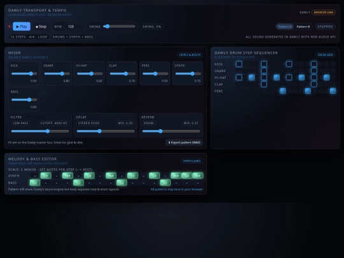Click the ROOM reverb type pill

(x=148, y=123)
